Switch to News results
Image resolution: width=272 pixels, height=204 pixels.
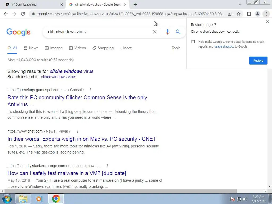pos(31,48)
